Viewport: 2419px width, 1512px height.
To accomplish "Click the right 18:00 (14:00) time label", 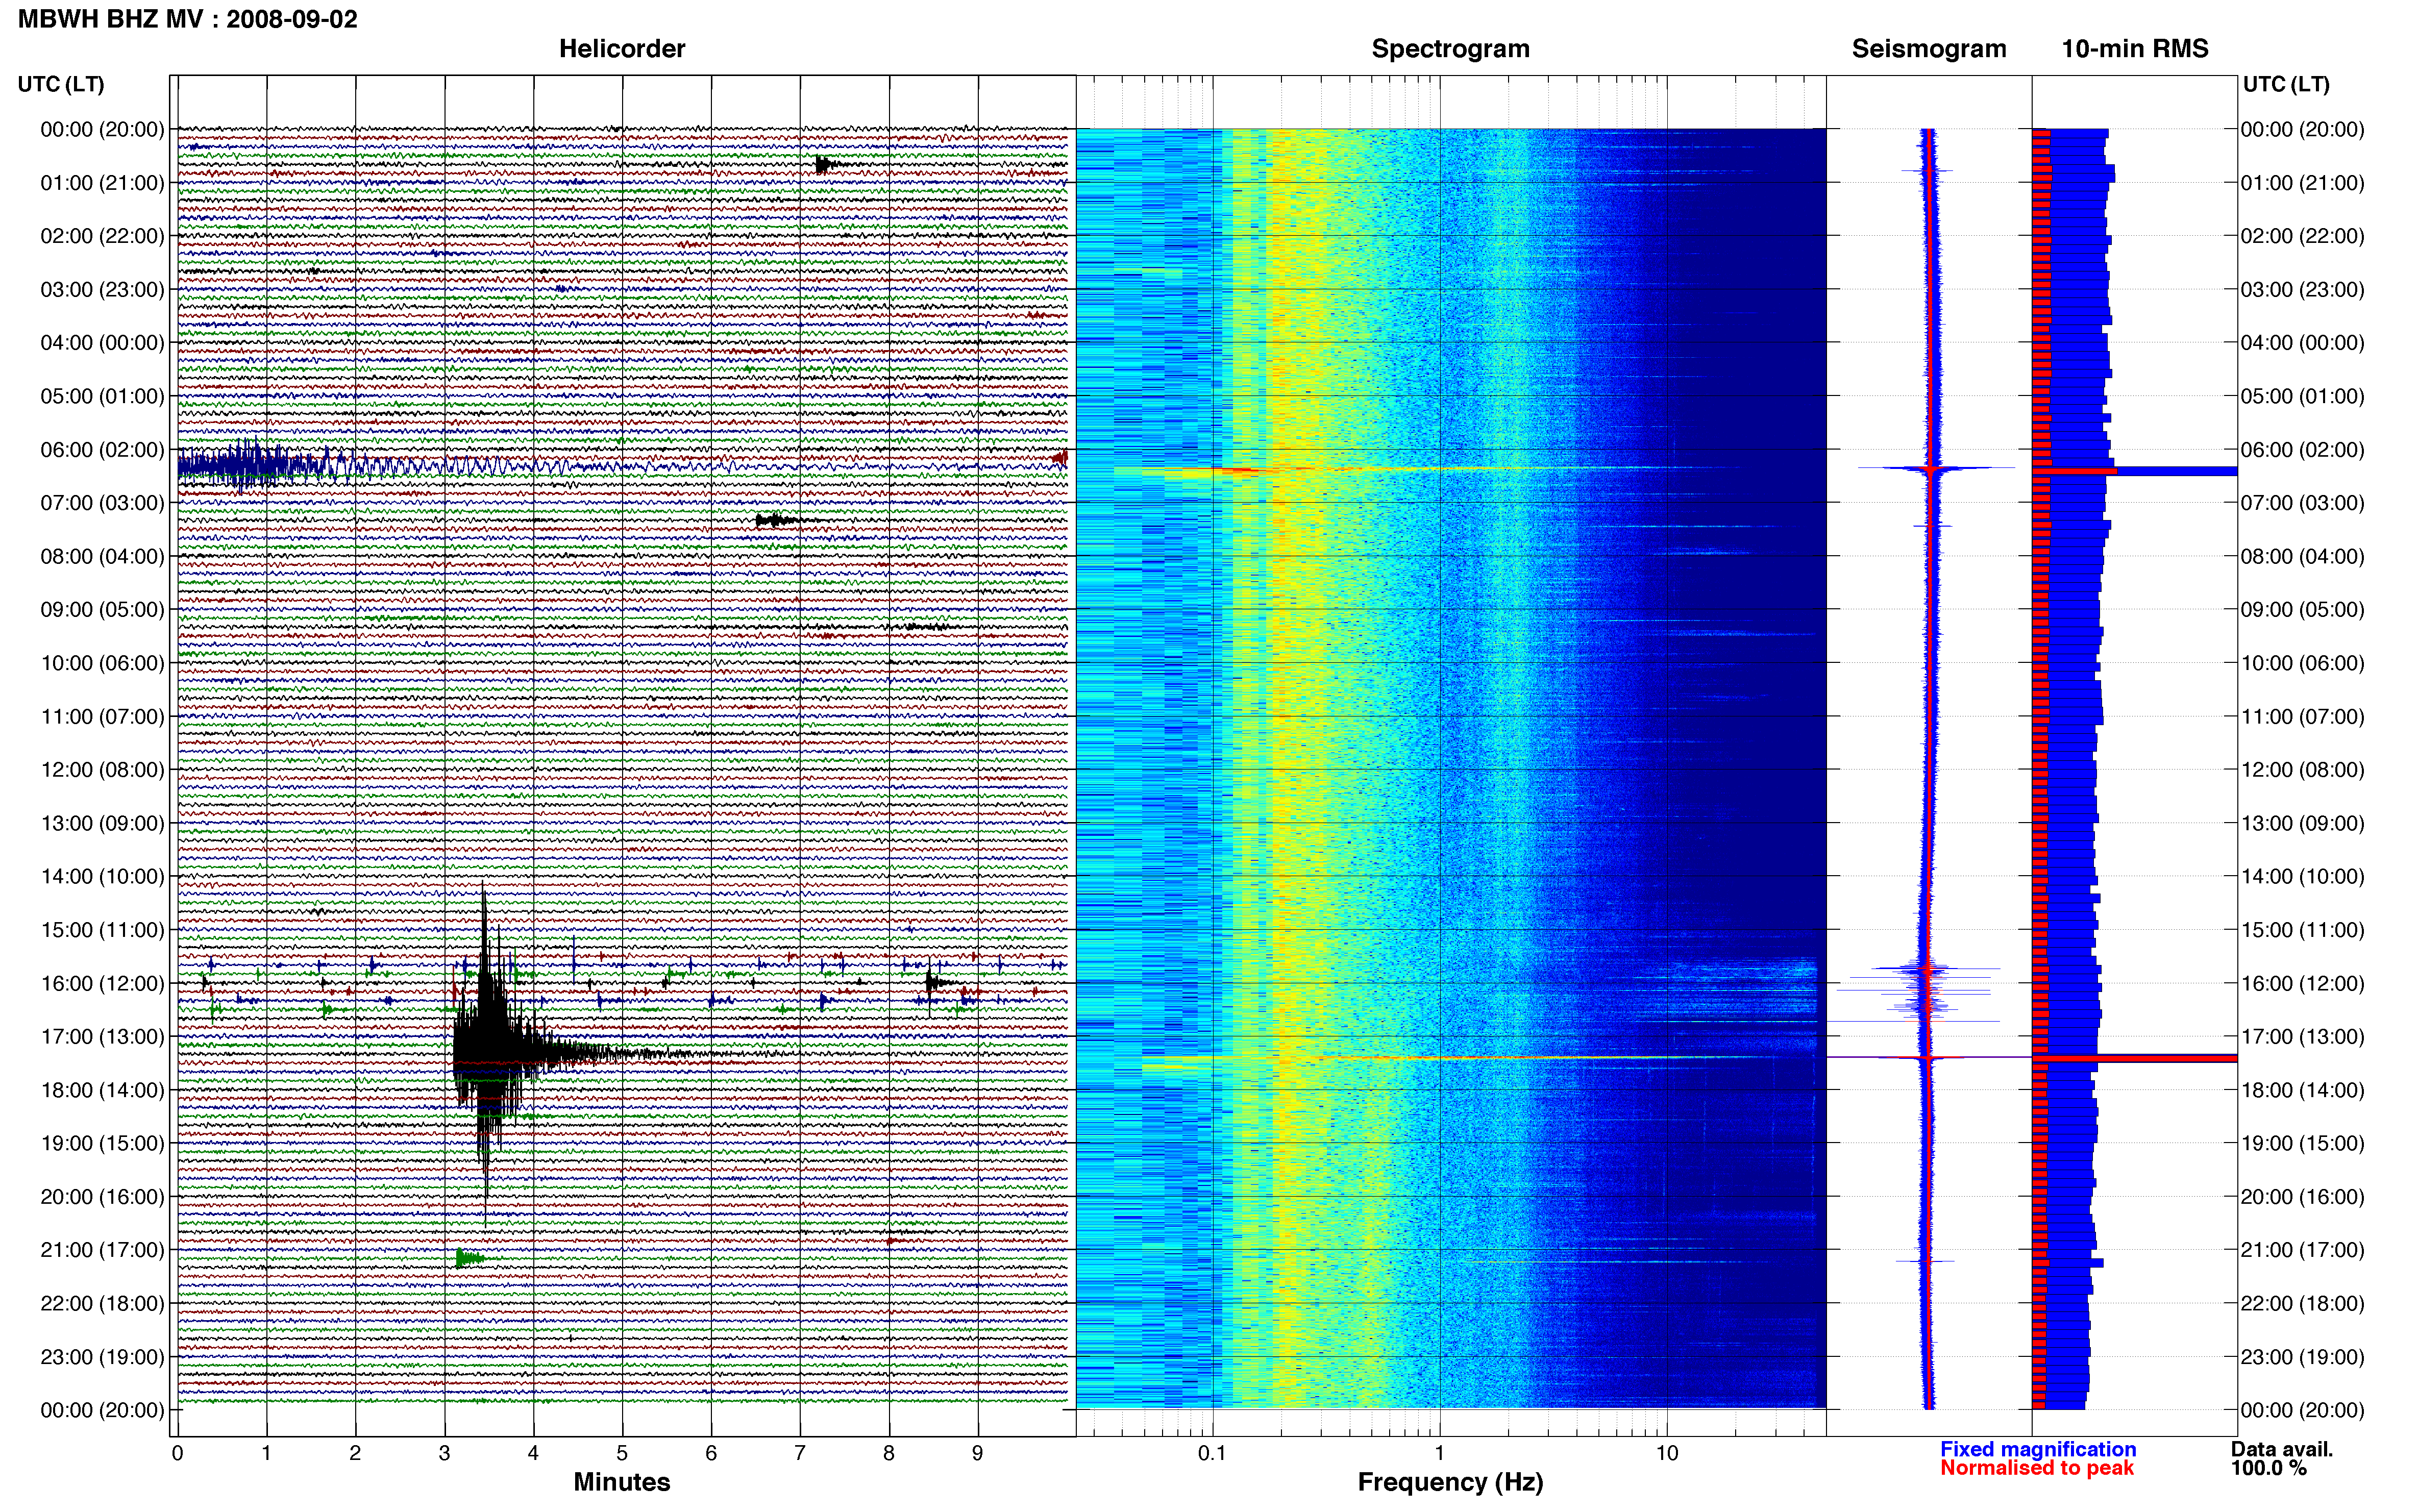I will click(2302, 1090).
